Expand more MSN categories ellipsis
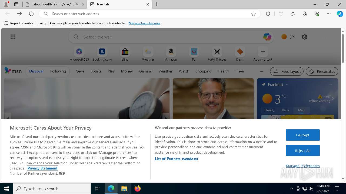 click(x=261, y=71)
